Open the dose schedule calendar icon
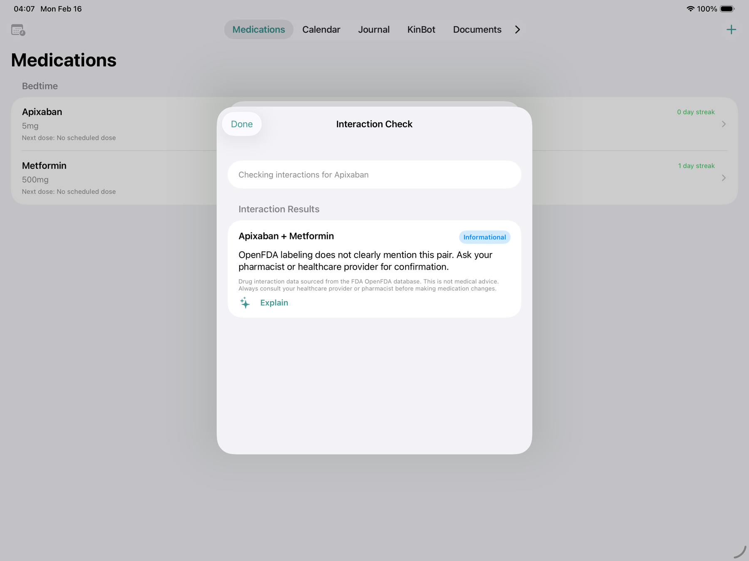 pos(18,30)
